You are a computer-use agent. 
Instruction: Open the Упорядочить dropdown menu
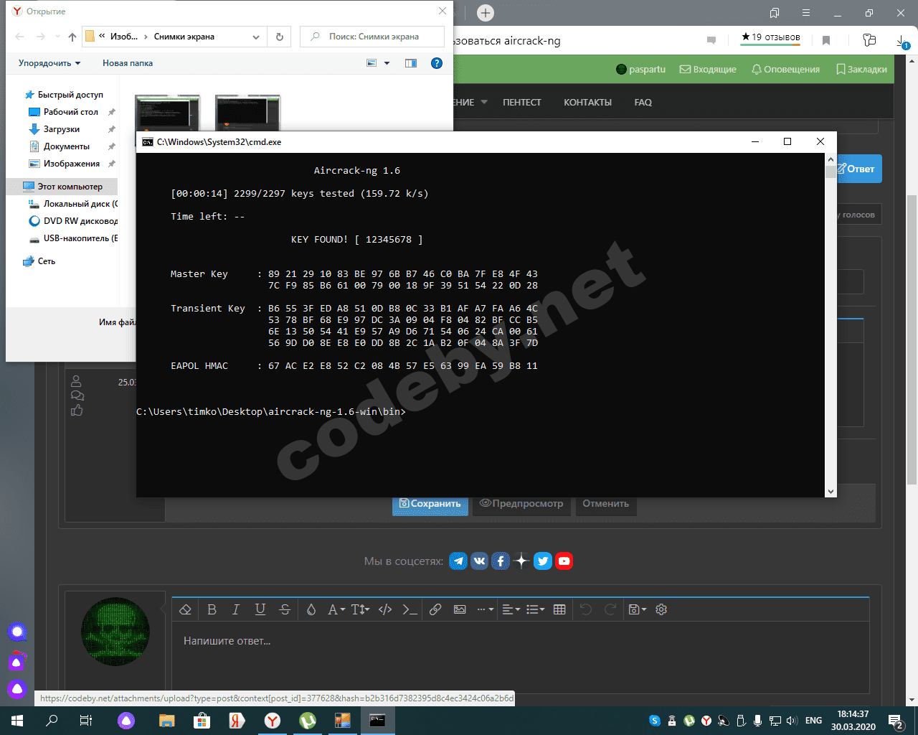(49, 63)
